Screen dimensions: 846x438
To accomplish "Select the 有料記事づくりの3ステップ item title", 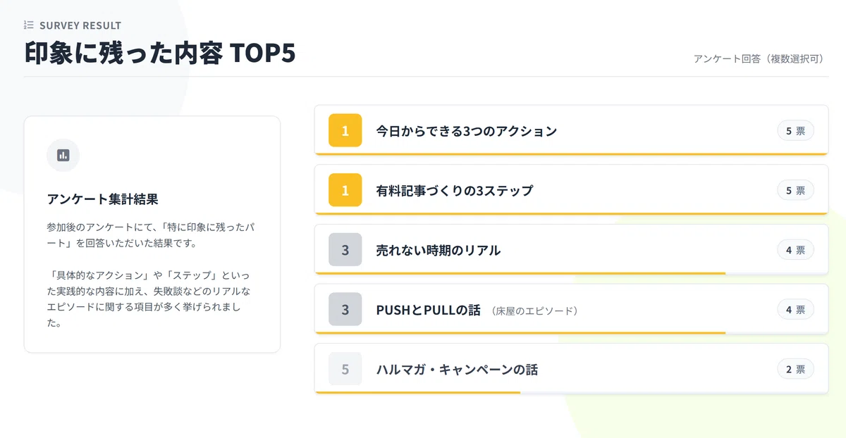I will pos(455,190).
